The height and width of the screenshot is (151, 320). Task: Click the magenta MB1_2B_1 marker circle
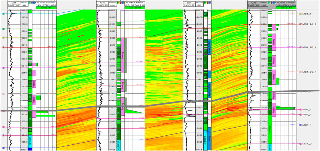tap(300, 47)
